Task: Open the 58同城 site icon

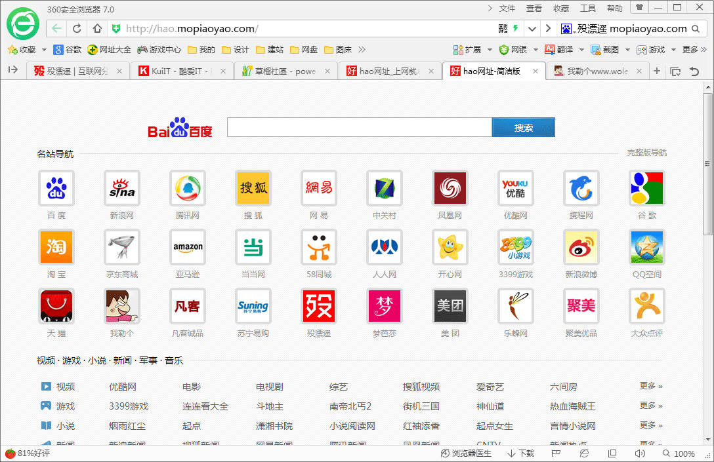Action: point(319,247)
